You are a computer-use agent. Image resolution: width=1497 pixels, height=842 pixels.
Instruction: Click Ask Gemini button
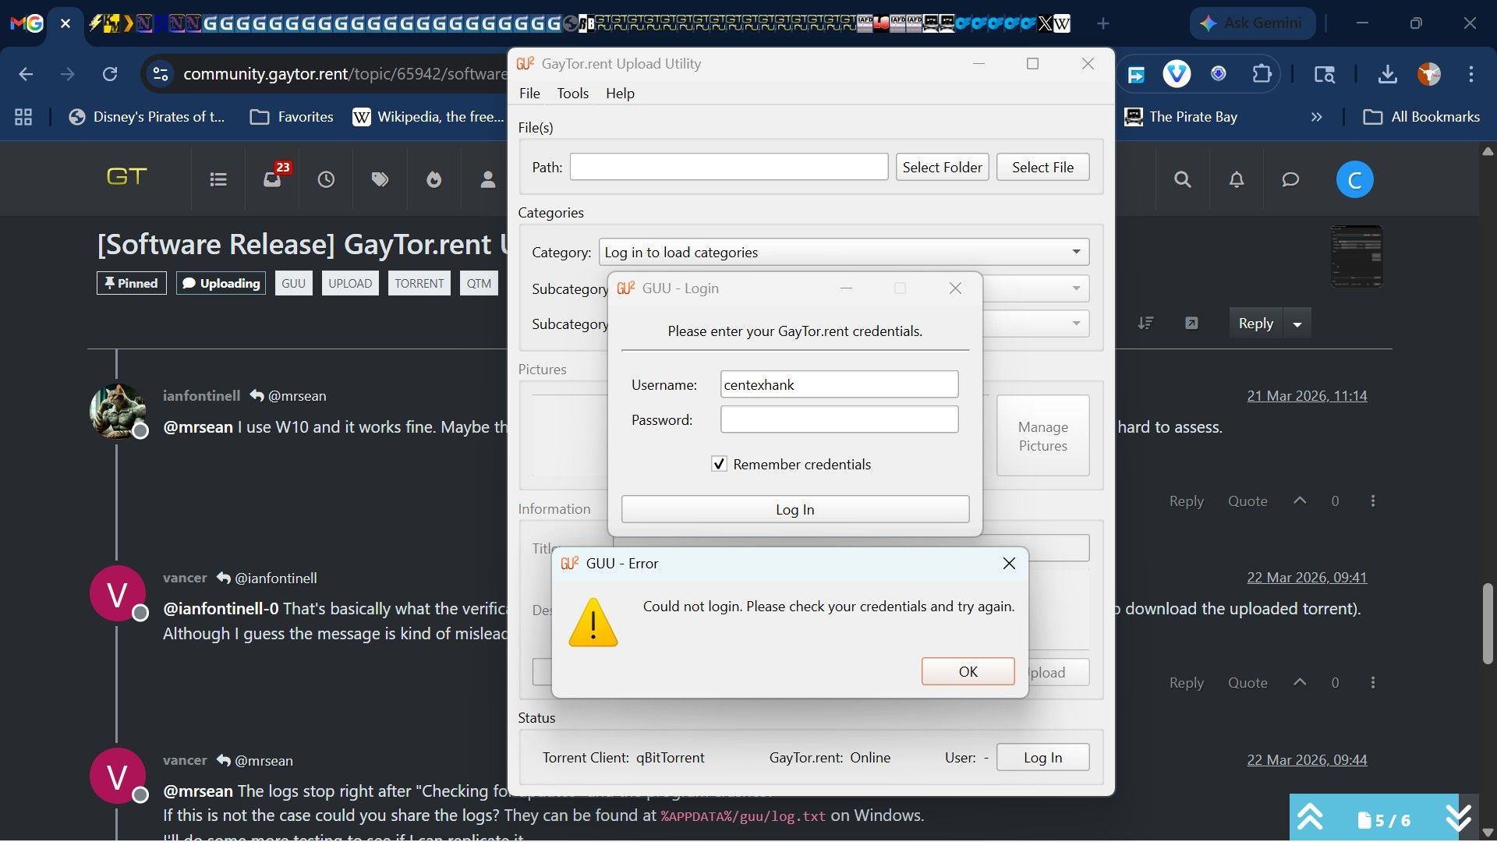(x=1252, y=23)
